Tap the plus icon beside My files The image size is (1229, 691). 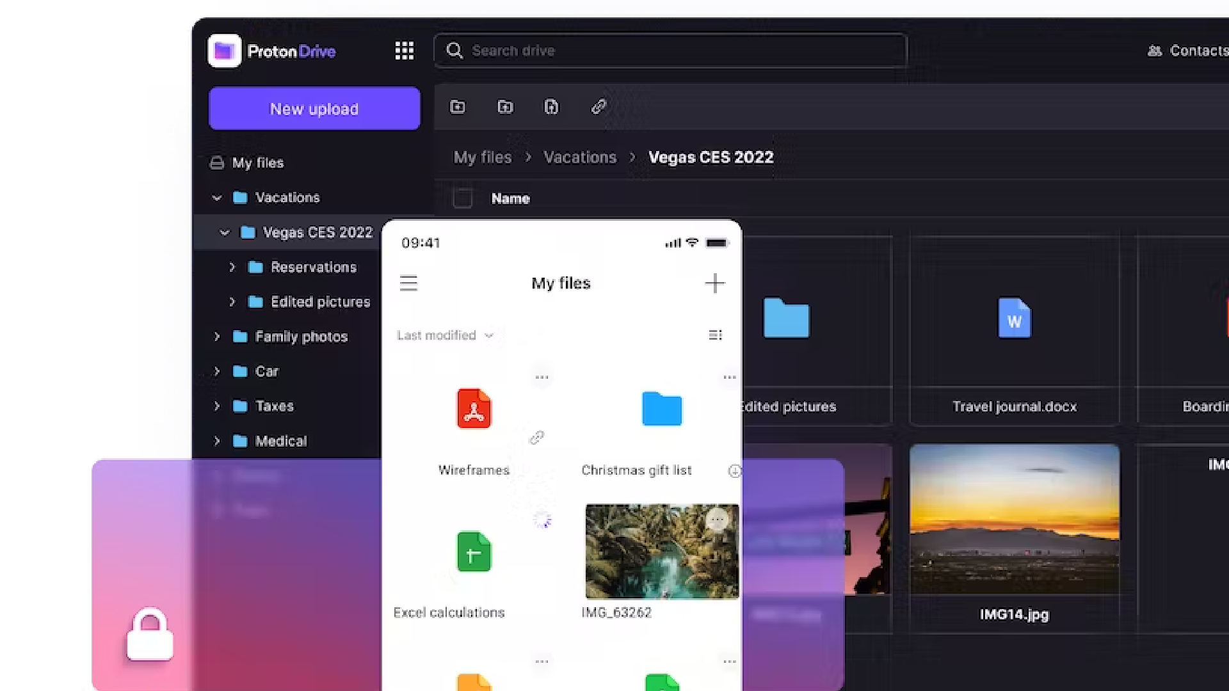pos(714,283)
